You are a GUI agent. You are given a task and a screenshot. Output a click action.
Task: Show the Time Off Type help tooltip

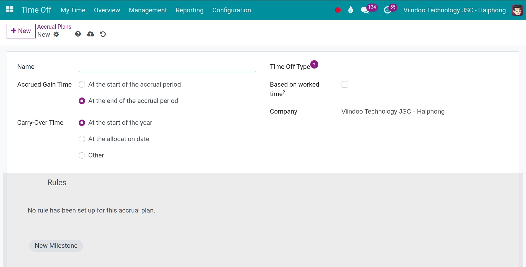314,65
